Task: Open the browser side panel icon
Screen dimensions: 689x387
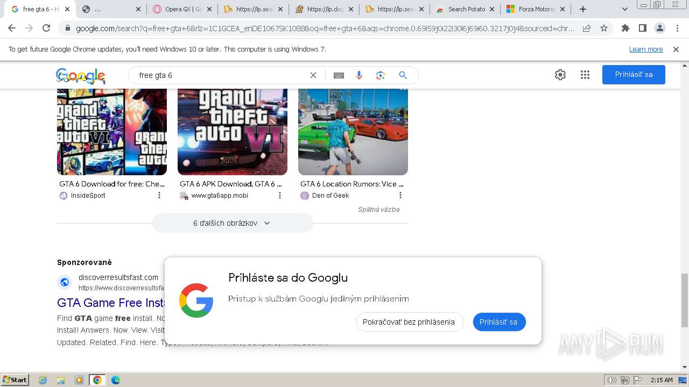Action: 643,28
